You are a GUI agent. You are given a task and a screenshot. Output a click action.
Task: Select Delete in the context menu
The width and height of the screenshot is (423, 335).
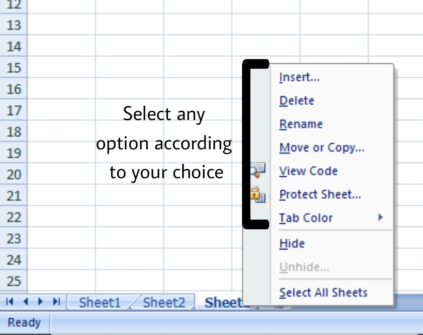(x=297, y=100)
